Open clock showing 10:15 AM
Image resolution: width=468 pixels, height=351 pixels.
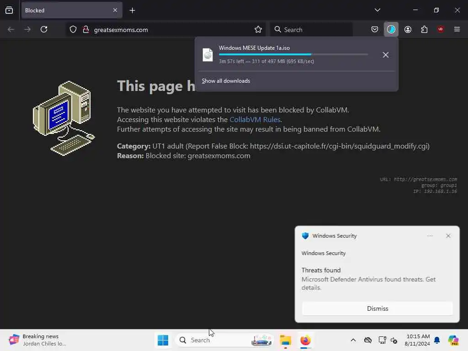[417, 340]
